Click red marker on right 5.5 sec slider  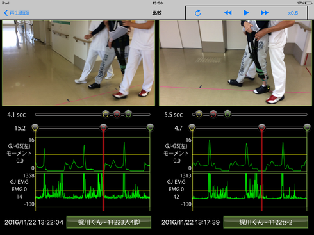click(213, 115)
